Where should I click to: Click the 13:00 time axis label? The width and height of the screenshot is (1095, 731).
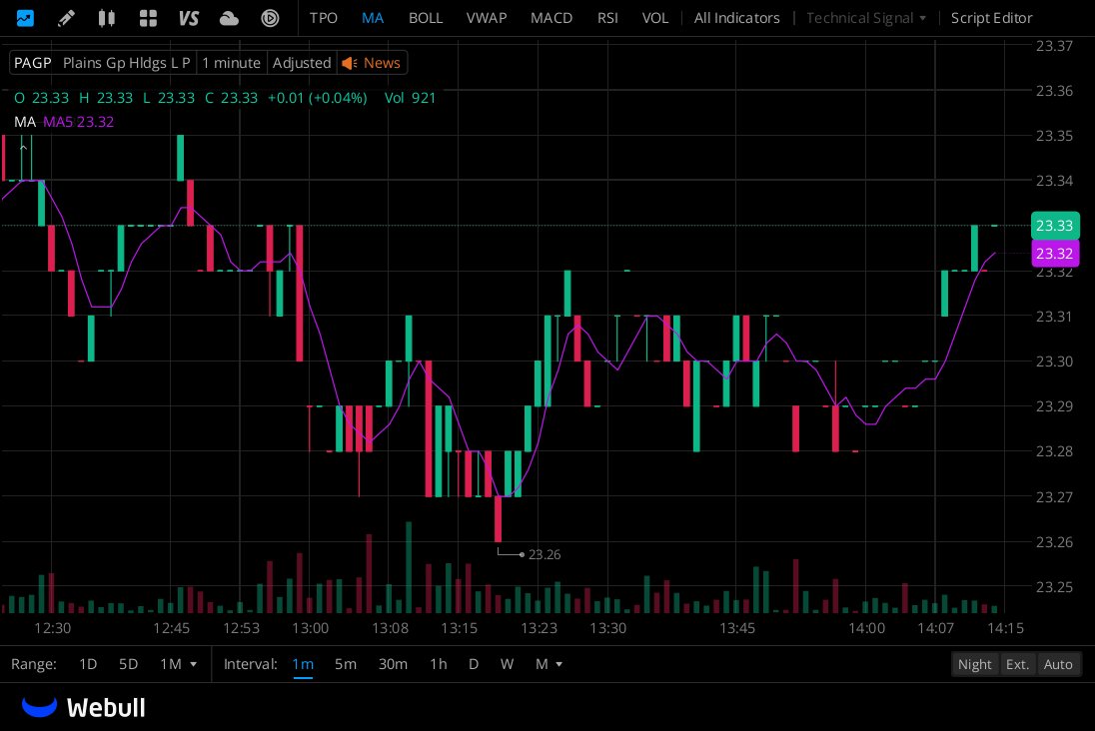pyautogui.click(x=310, y=628)
